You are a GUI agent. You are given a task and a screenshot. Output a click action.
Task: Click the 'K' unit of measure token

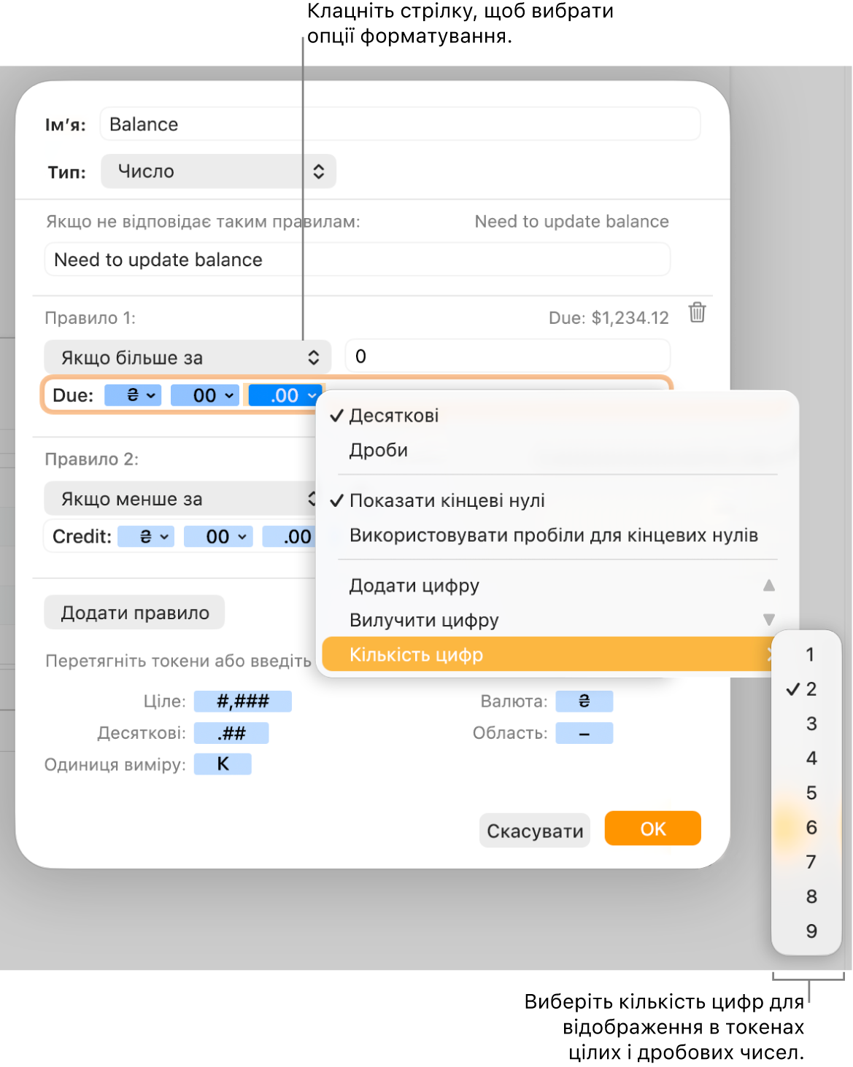click(x=223, y=764)
